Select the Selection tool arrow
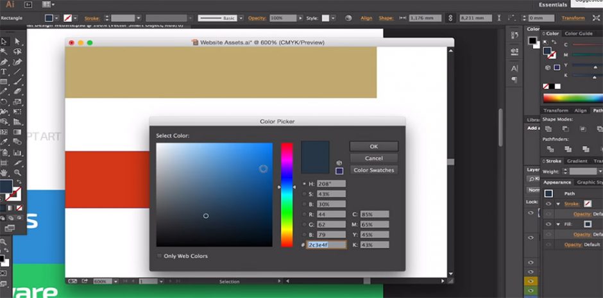Screen dimensions: 603x298 pos(4,41)
